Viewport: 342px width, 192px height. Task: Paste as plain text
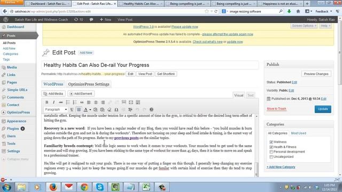[95, 109]
